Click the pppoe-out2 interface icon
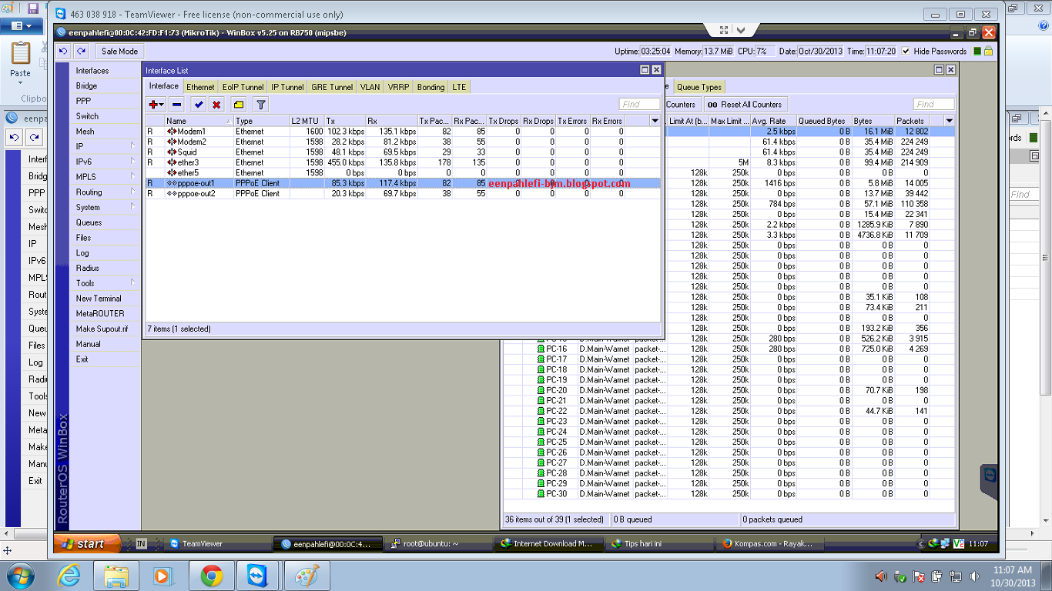 pyautogui.click(x=172, y=194)
